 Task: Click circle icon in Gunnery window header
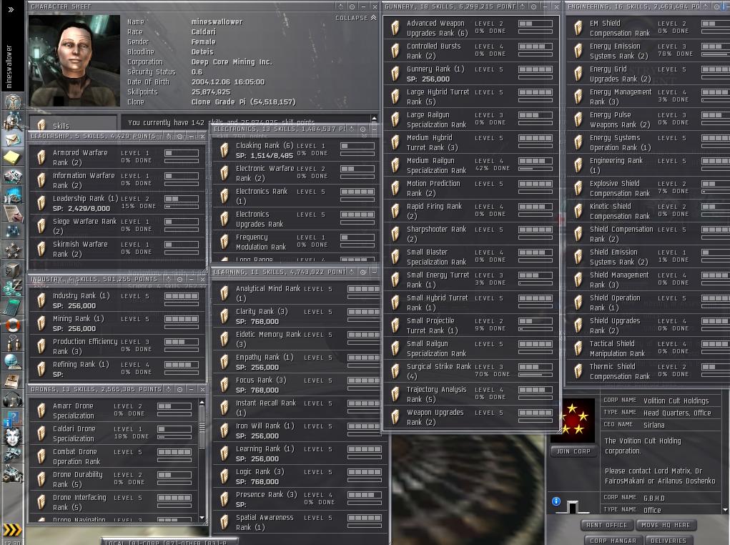533,6
